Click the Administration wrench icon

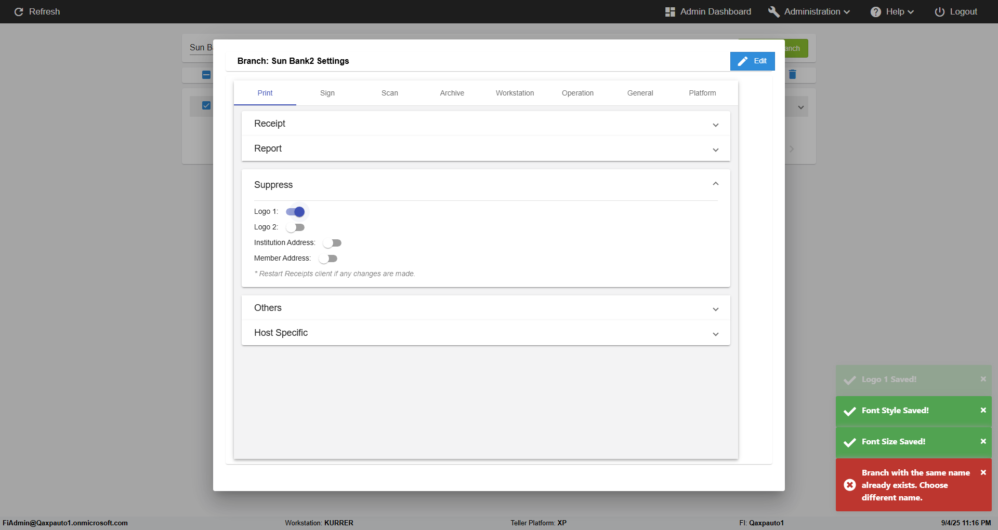773,12
